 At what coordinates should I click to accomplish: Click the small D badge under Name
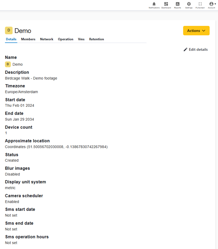(x=8, y=64)
